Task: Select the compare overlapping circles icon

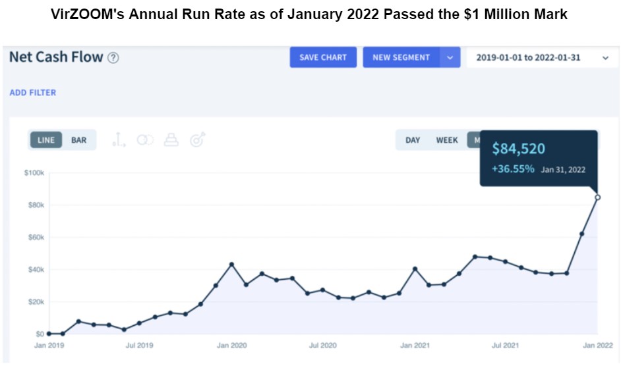Action: [145, 140]
